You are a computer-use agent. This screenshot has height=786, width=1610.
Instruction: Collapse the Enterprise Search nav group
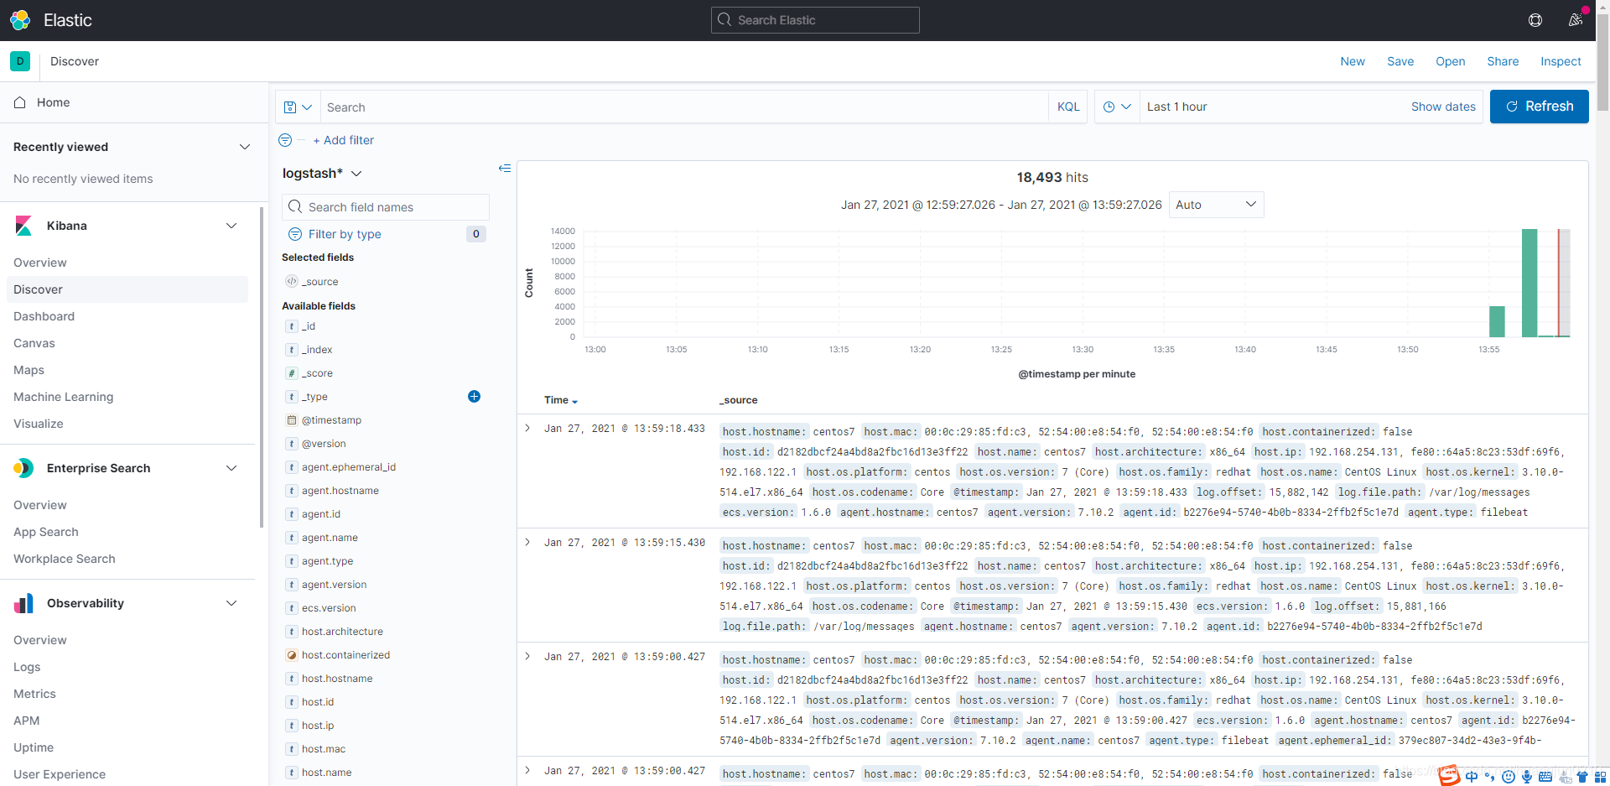[231, 468]
